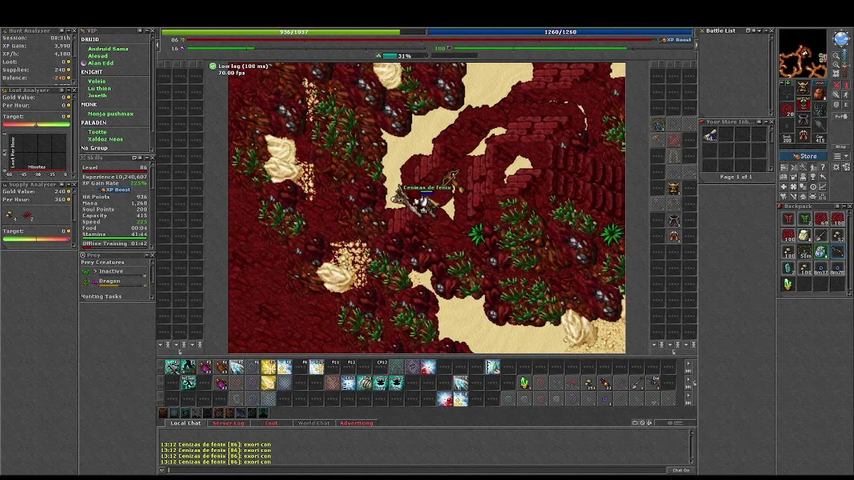Screen dimensions: 854x480
Task: Select VIP friend Lu thien
Action: click(99, 88)
